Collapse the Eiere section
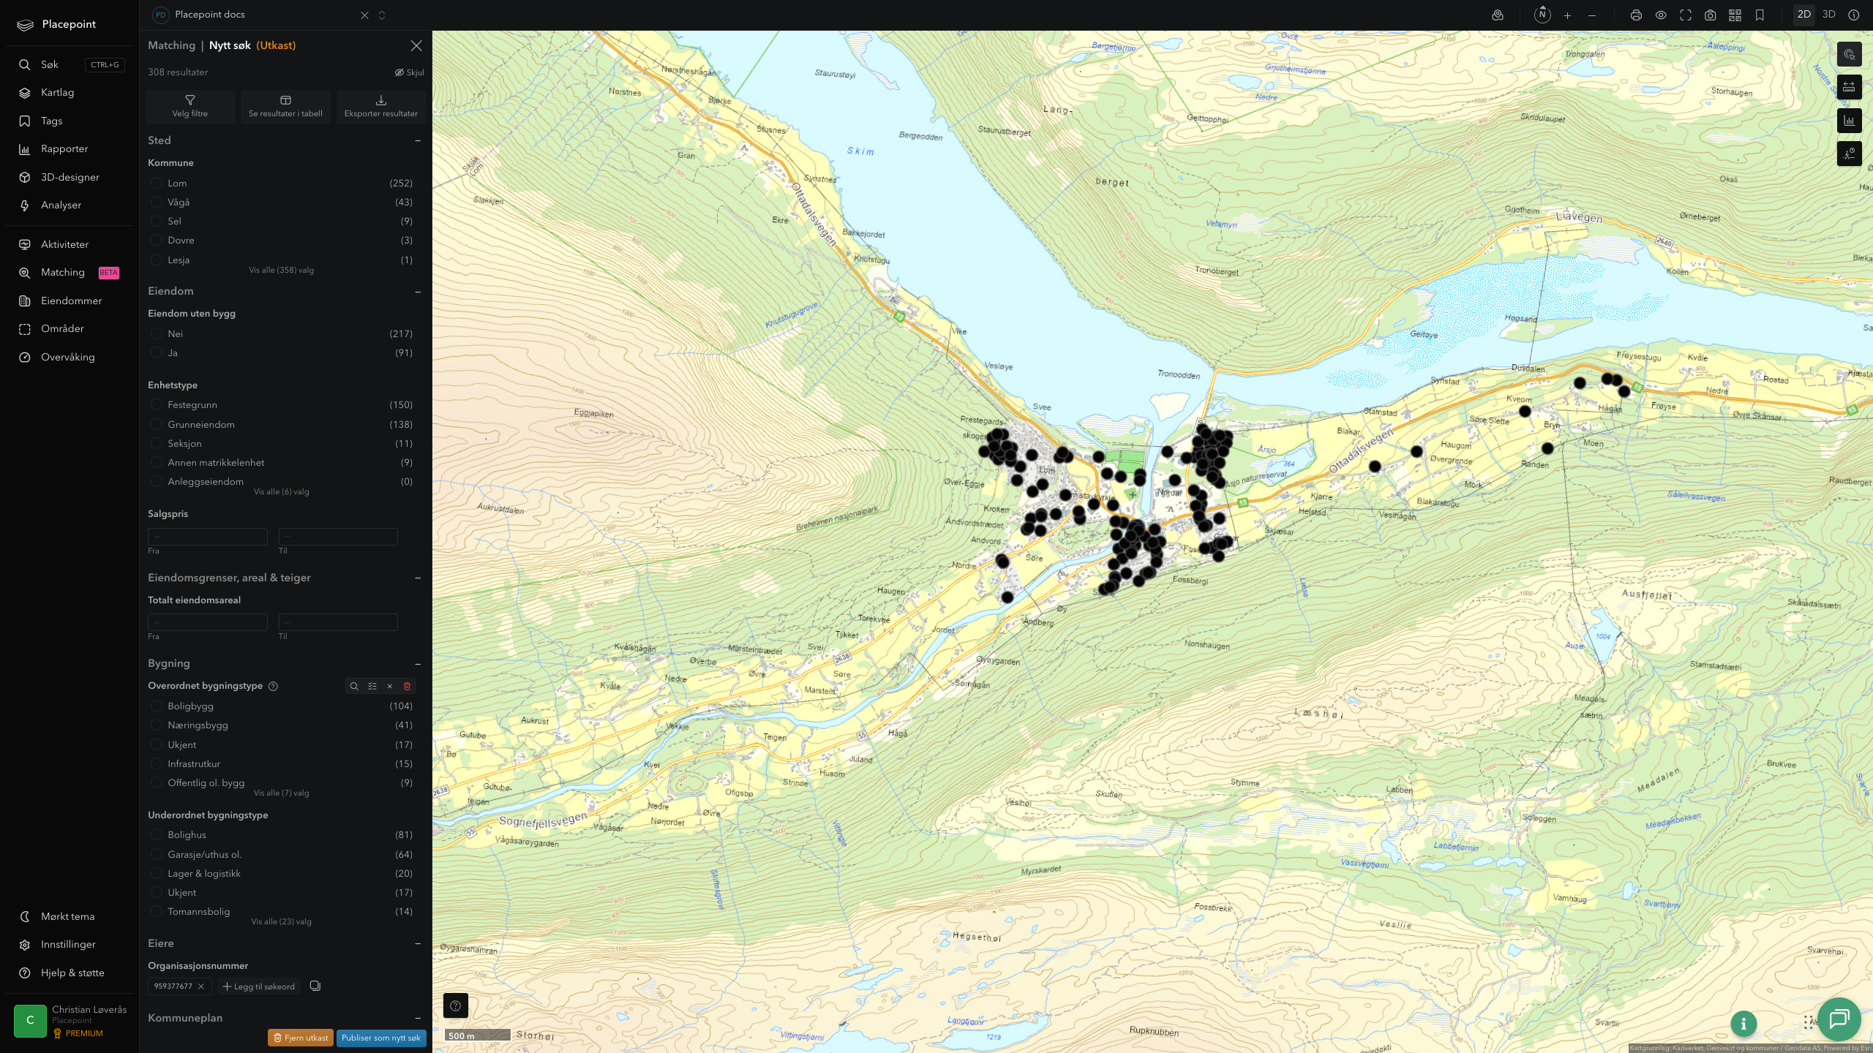The height and width of the screenshot is (1053, 1873). 418,944
